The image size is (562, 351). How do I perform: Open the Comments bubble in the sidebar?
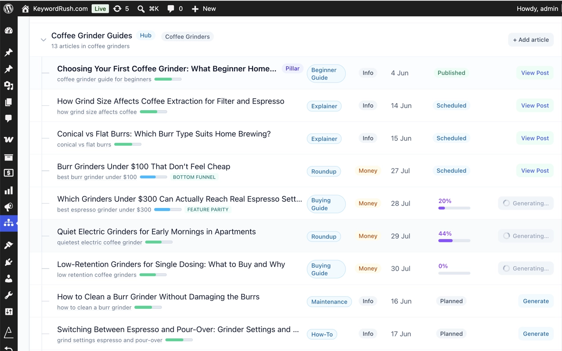pyautogui.click(x=8, y=118)
